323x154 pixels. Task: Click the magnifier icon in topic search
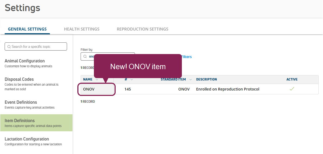(x=9, y=47)
